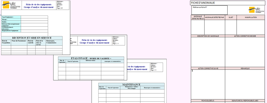Screen dimensions: 267x103
Task: Select the 'ANOMALIE DETECTEE PAR' column header
Action: (x=215, y=18)
